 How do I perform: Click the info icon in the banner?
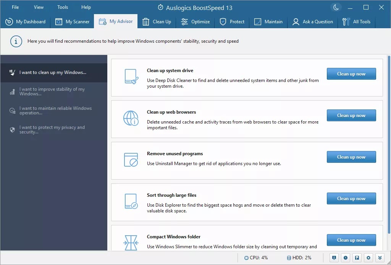(x=16, y=41)
